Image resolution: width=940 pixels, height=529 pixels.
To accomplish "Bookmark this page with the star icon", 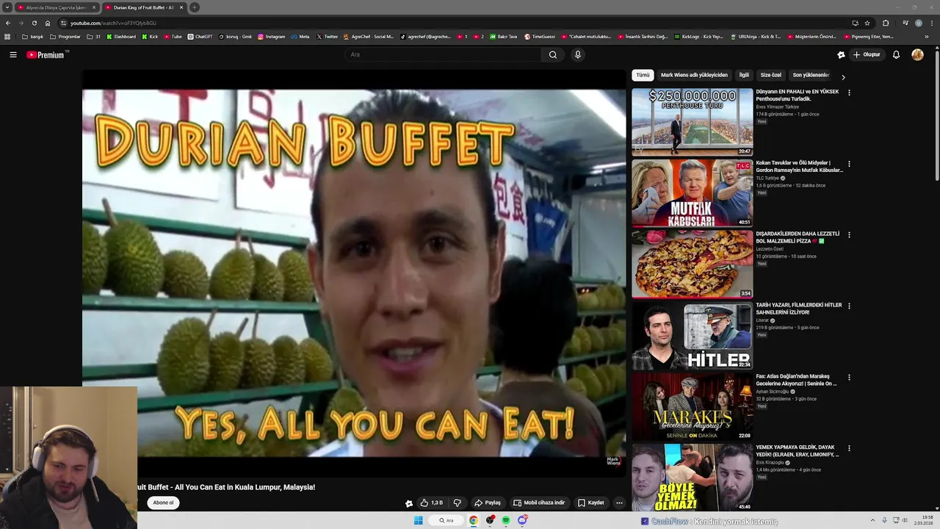I will coord(867,23).
